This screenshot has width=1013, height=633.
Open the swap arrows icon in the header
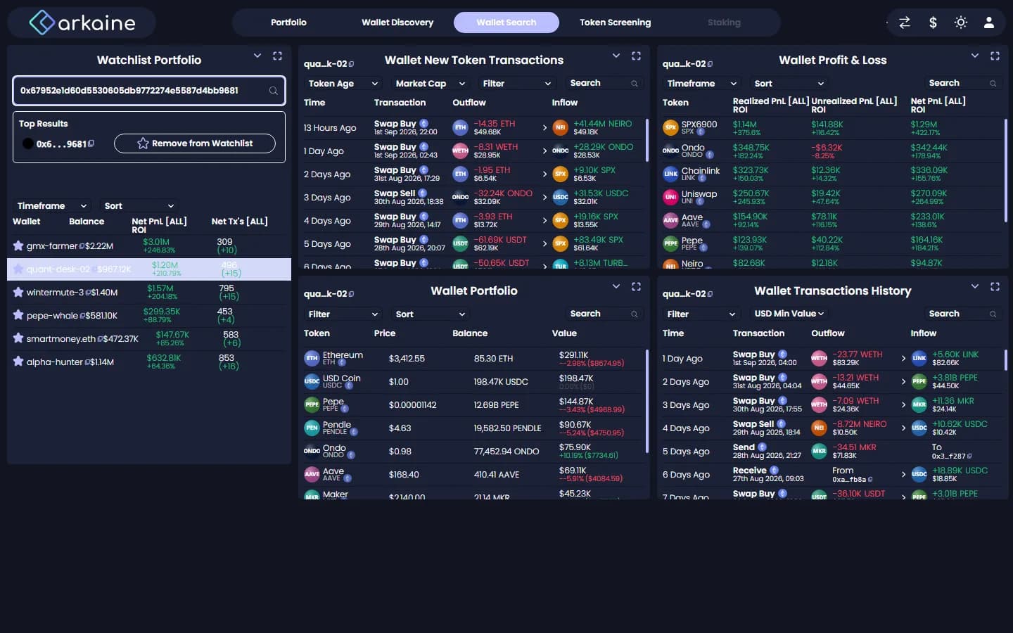point(905,23)
